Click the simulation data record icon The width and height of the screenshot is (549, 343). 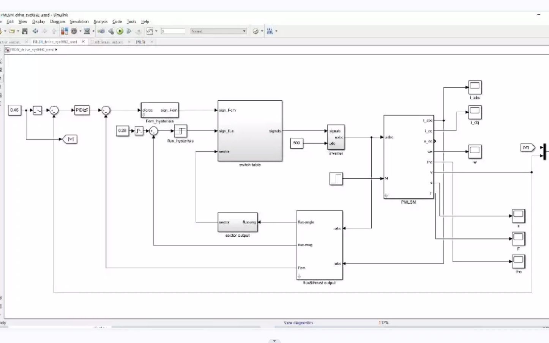150,31
